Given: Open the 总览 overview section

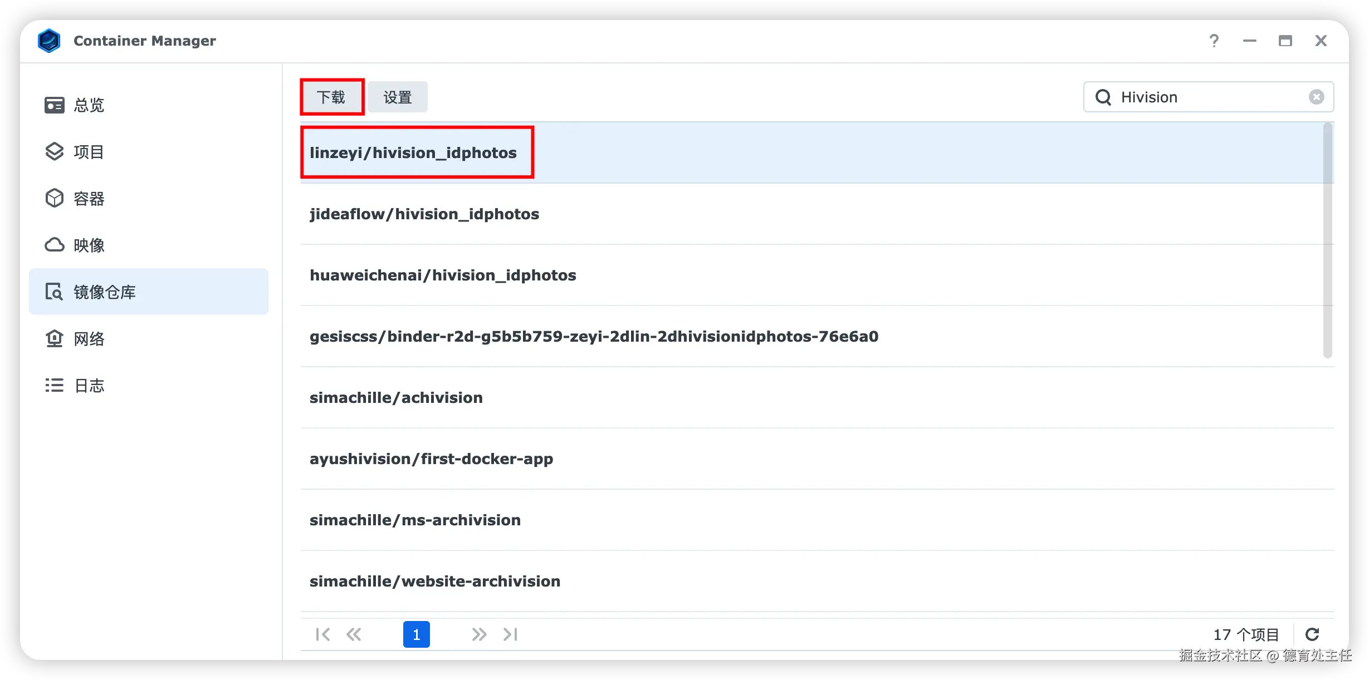Looking at the screenshot, I should 149,105.
